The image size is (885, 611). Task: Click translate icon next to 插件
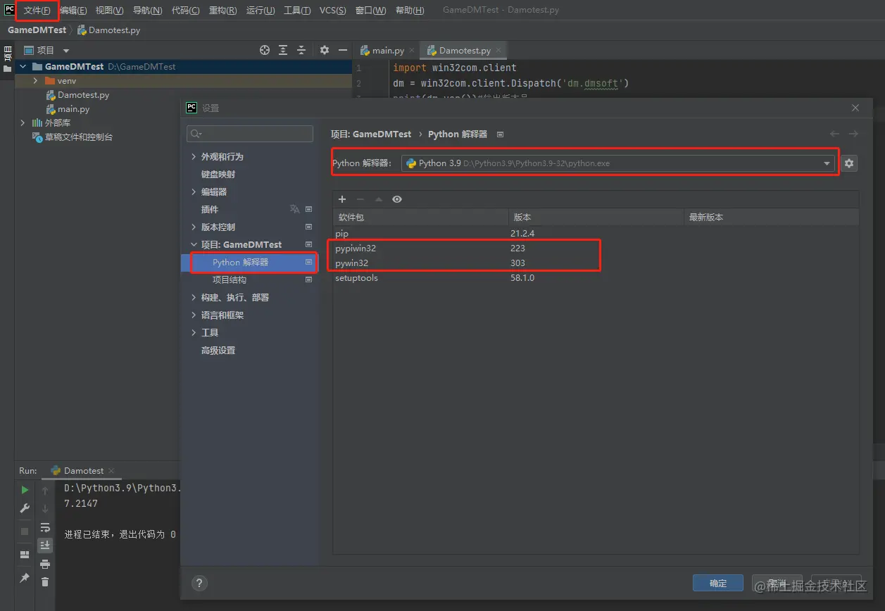295,209
